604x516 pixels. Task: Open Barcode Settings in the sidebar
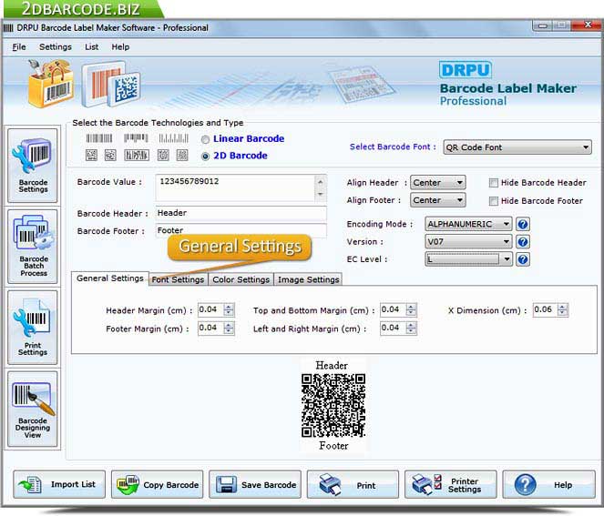point(33,166)
